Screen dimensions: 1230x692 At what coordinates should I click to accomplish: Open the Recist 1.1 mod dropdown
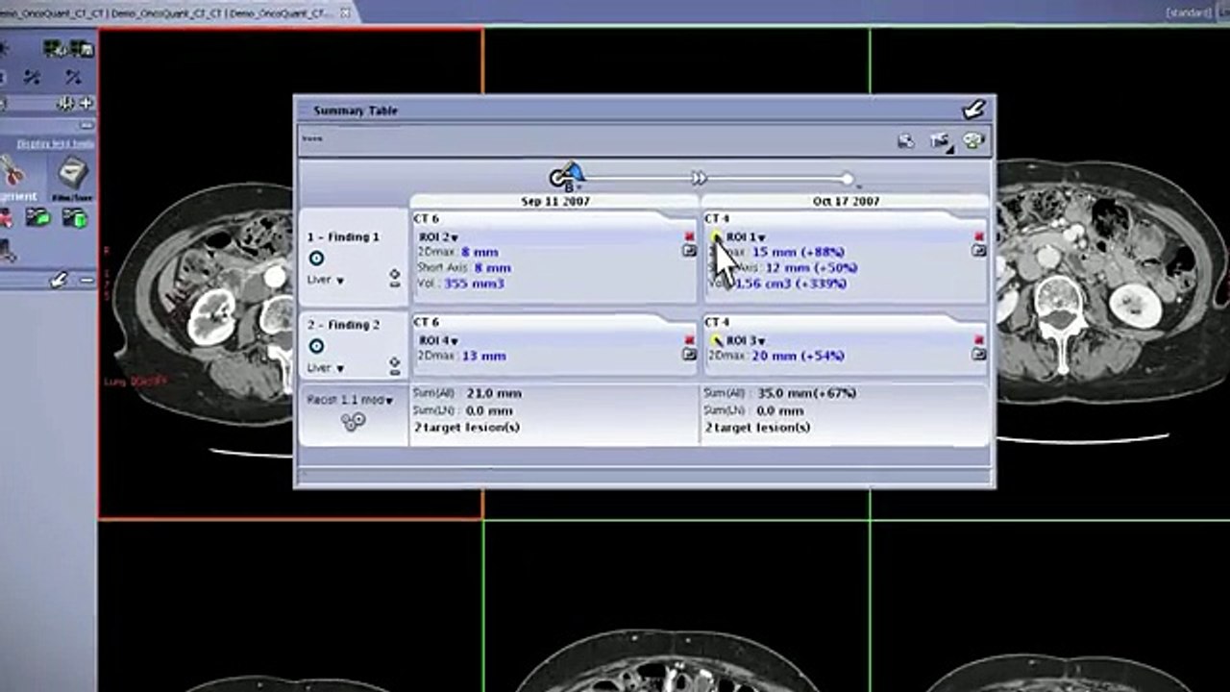351,400
